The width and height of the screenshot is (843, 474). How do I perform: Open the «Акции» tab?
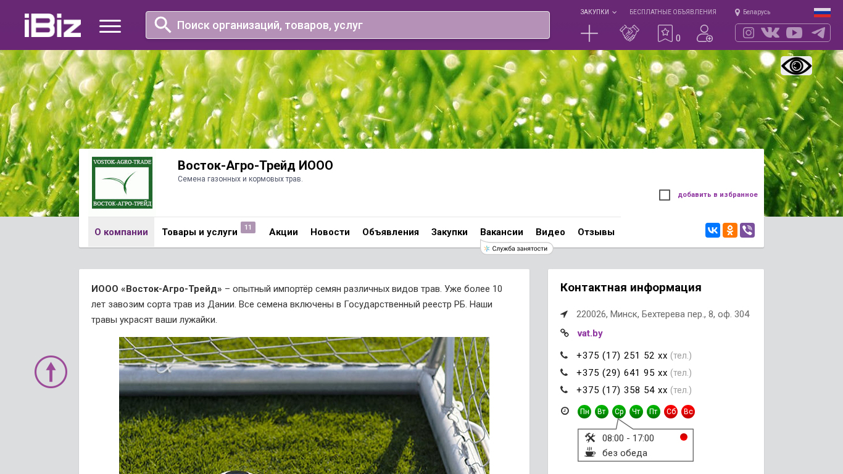[283, 232]
